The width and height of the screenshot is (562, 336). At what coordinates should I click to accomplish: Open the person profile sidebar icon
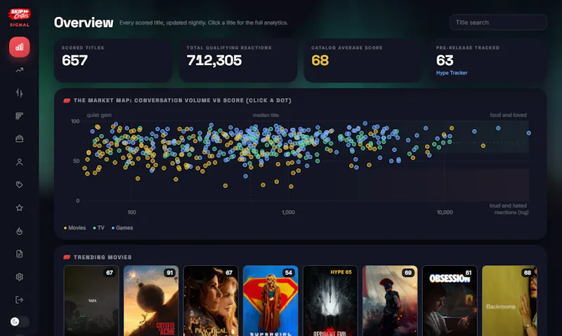(20, 162)
